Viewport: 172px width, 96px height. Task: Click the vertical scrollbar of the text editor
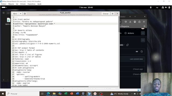tap(119, 24)
